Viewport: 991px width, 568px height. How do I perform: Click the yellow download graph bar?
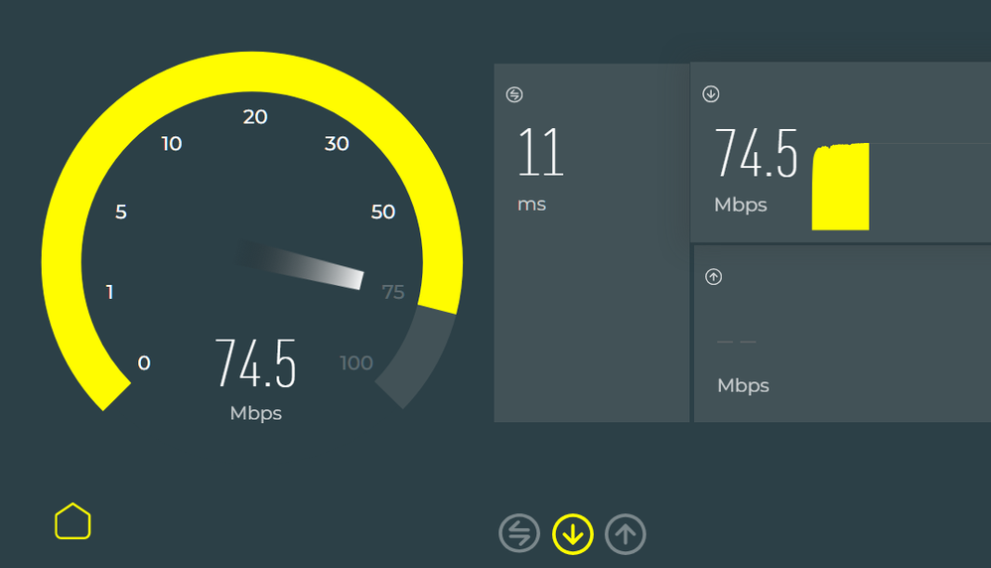pos(840,187)
